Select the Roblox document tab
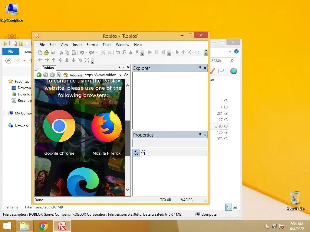Image resolution: width=310 pixels, height=232 pixels. click(48, 68)
